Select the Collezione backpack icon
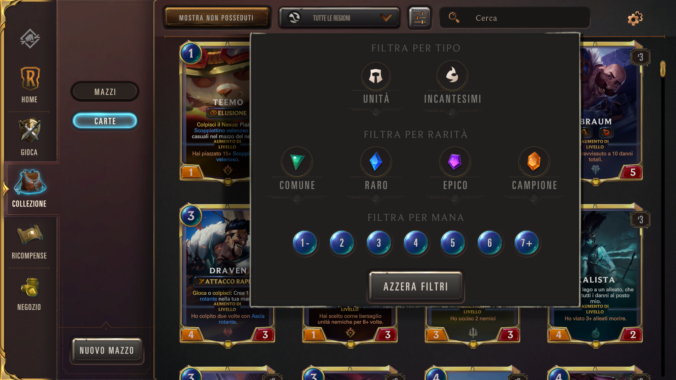The image size is (676, 380). pyautogui.click(x=30, y=189)
